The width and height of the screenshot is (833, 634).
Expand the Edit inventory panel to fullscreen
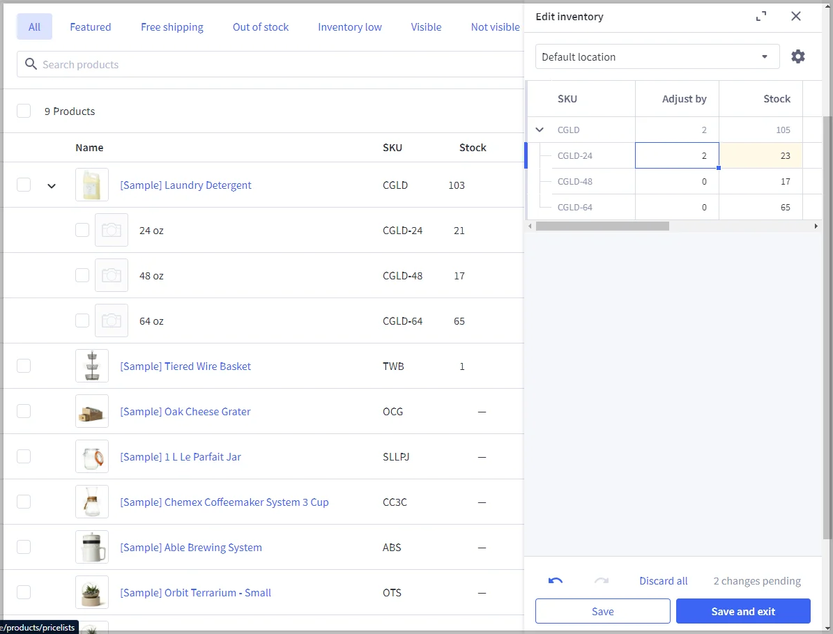coord(762,15)
